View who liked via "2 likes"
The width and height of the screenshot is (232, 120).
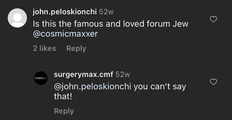44,48
